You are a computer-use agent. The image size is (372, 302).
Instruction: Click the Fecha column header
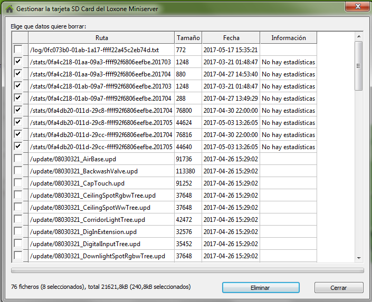[231, 38]
